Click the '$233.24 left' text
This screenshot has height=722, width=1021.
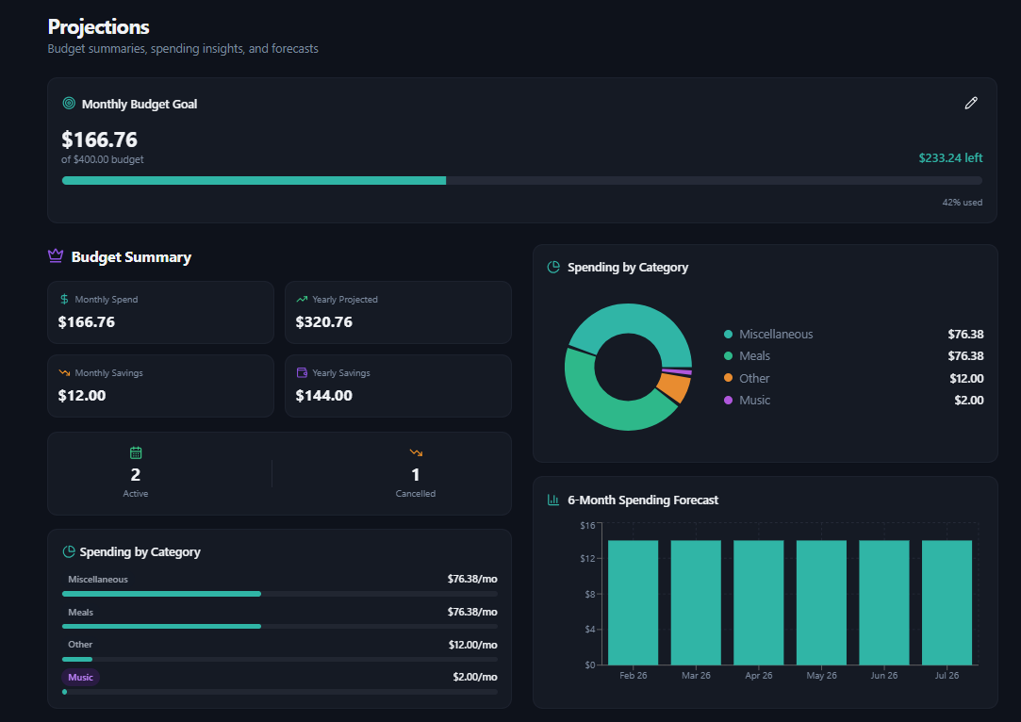[950, 157]
